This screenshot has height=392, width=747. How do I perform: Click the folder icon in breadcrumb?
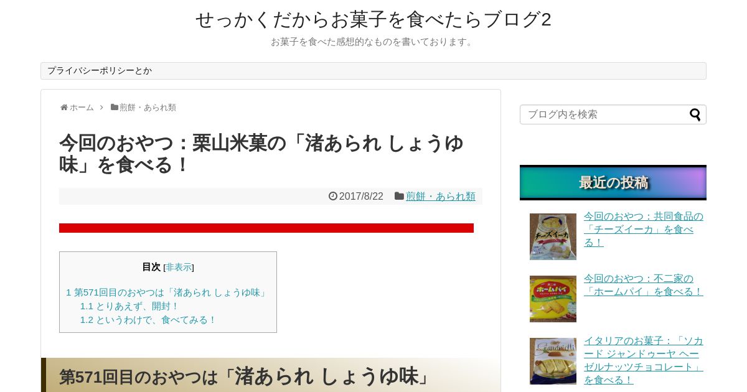point(115,107)
